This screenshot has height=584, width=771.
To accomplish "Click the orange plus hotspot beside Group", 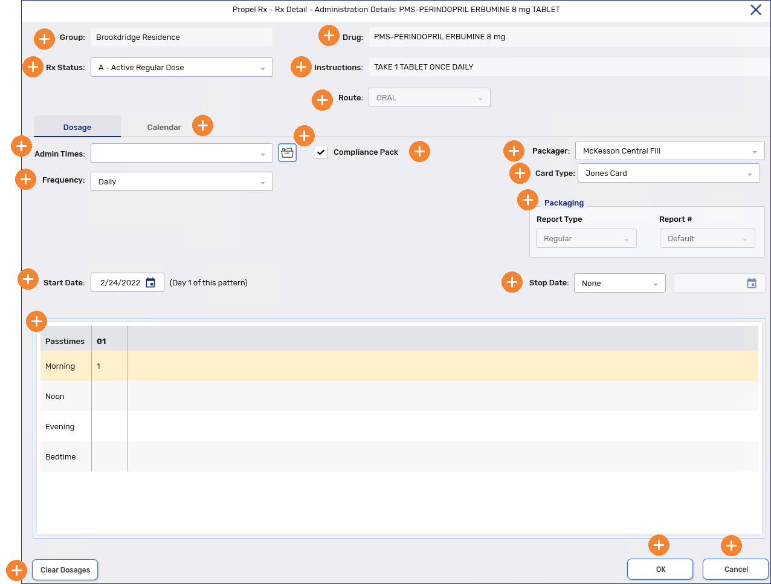I will pos(44,39).
